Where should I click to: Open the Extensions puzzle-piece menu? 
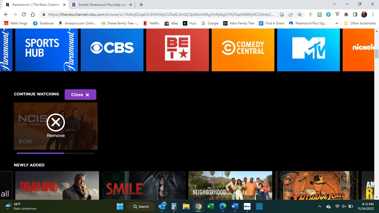346,14
